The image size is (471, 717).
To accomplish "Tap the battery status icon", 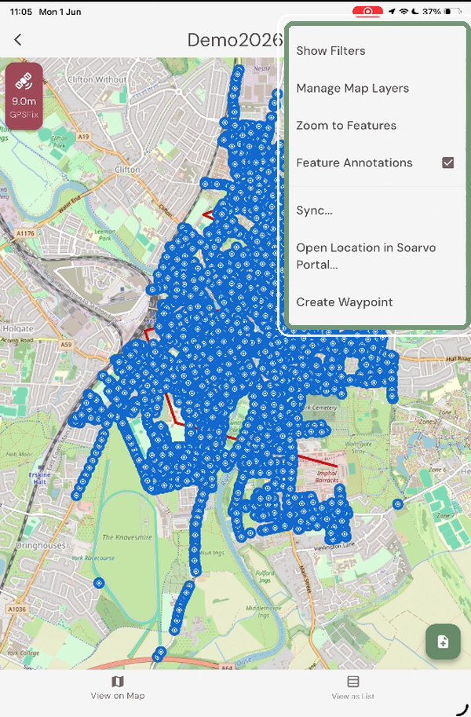I will [x=453, y=12].
